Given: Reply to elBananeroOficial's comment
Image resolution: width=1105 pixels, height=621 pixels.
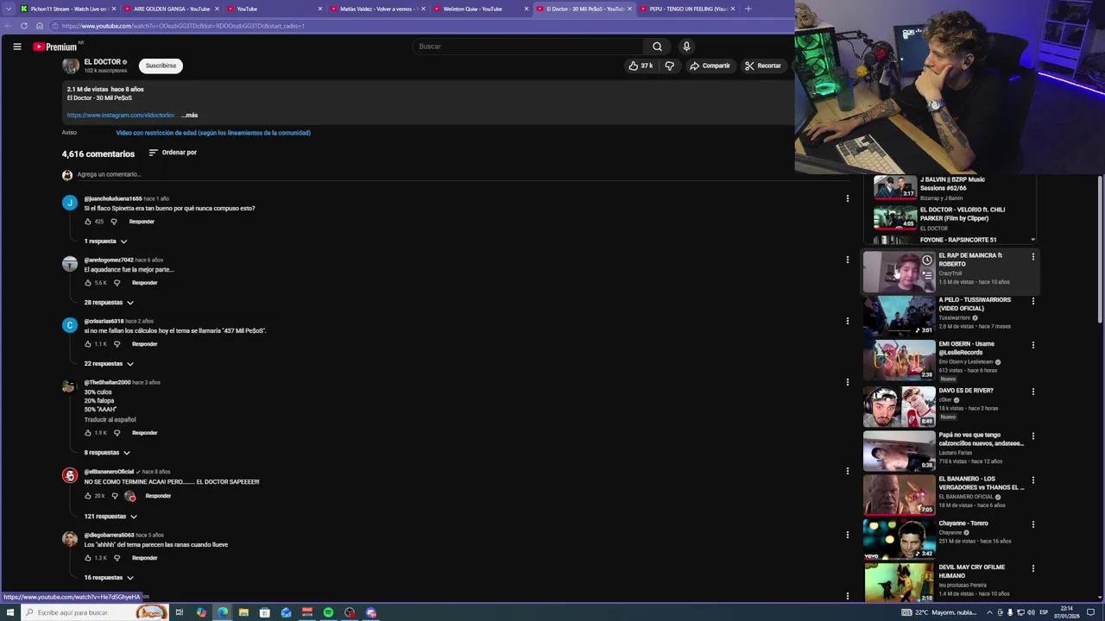Looking at the screenshot, I should click(158, 496).
